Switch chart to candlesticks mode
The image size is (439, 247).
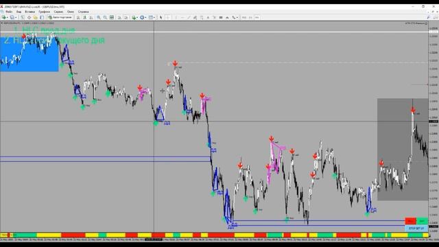coord(84,17)
